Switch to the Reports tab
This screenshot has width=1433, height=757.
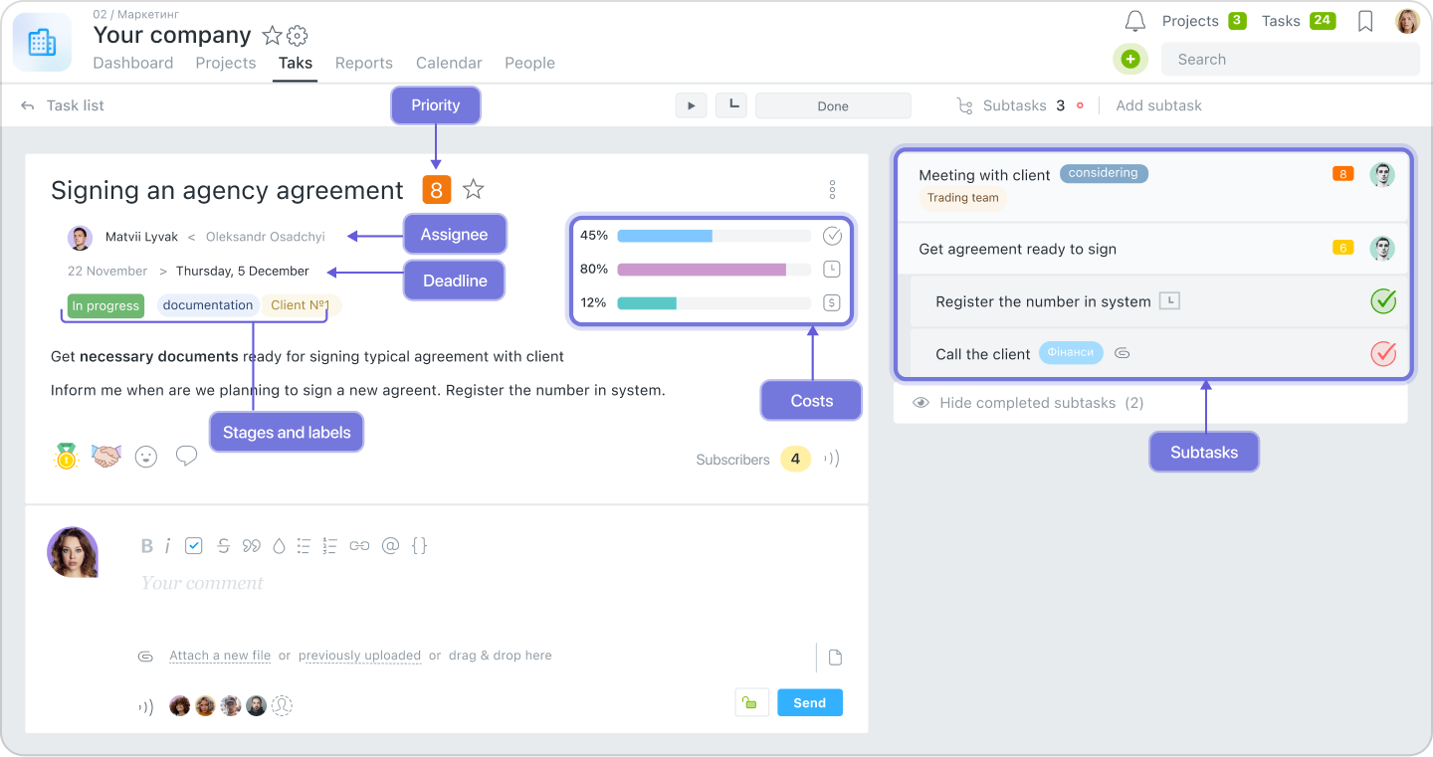coord(364,63)
